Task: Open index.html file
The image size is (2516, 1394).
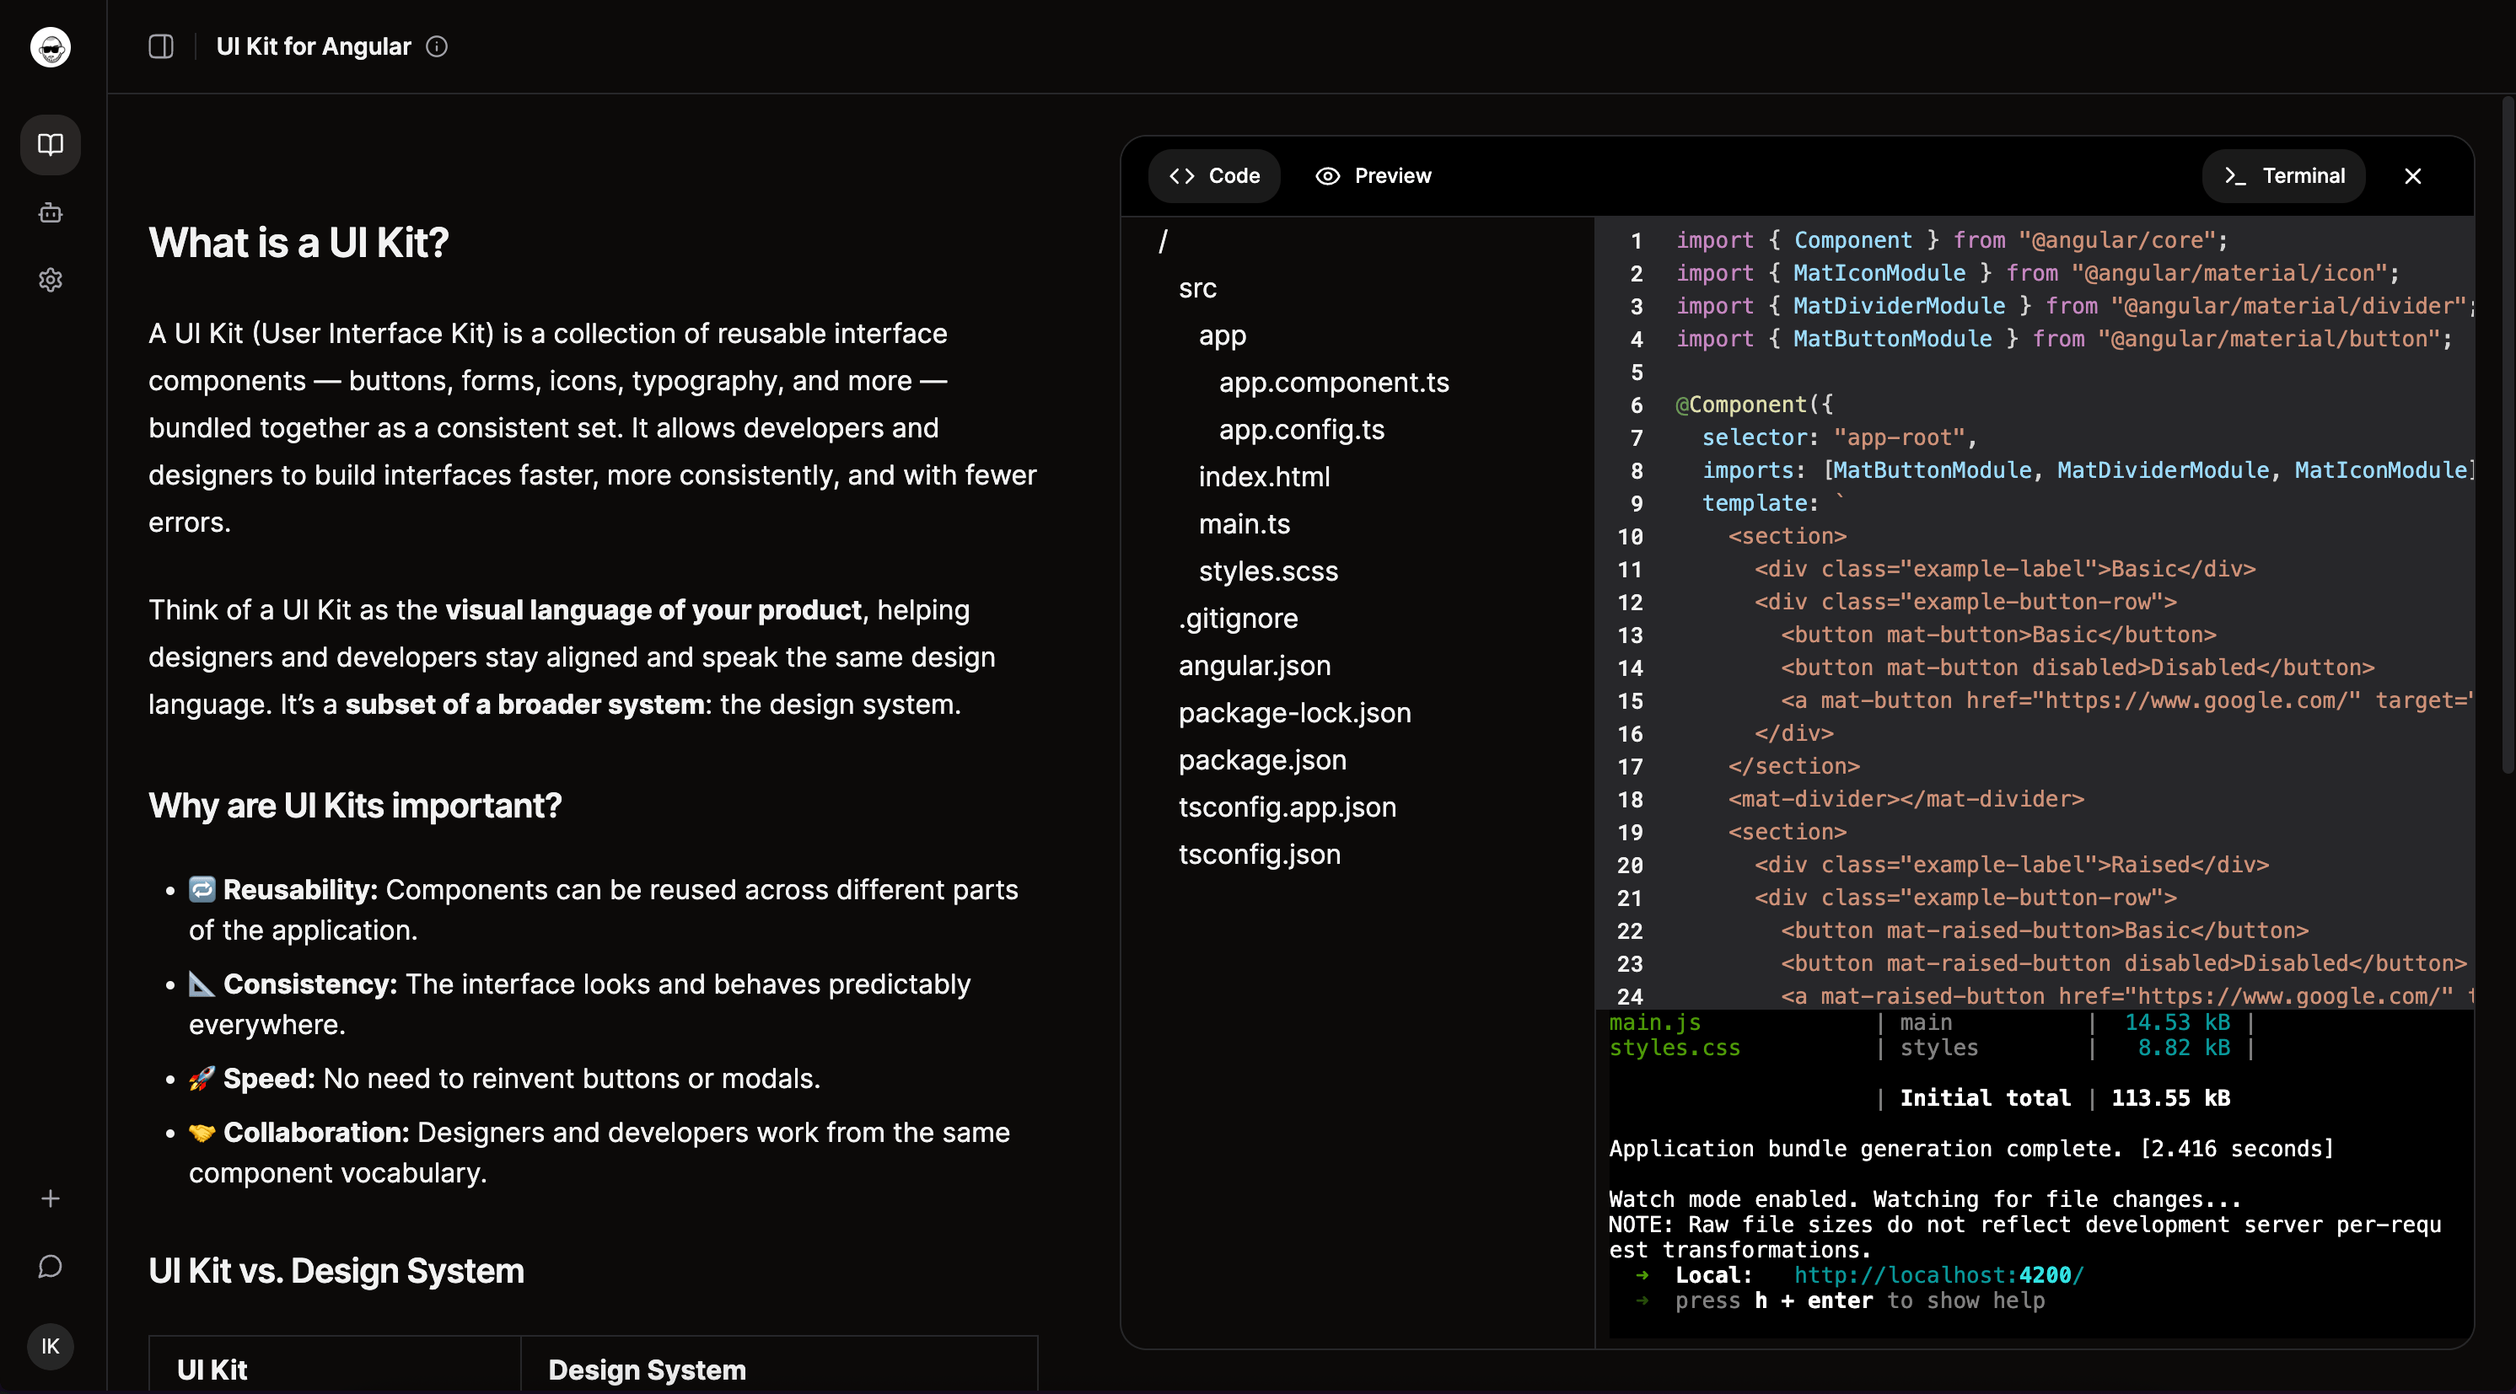Action: (1264, 476)
